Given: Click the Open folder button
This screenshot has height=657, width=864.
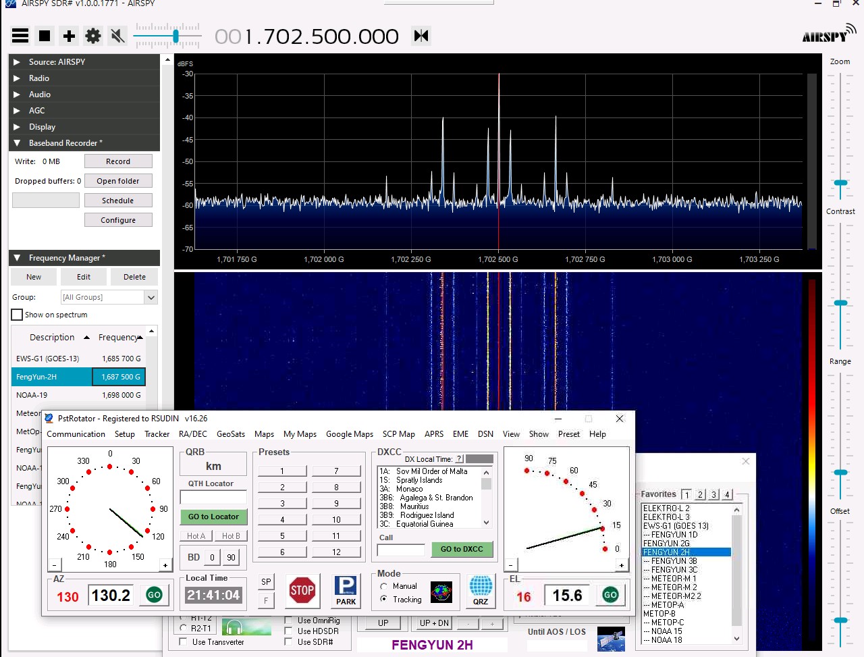Looking at the screenshot, I should (118, 181).
